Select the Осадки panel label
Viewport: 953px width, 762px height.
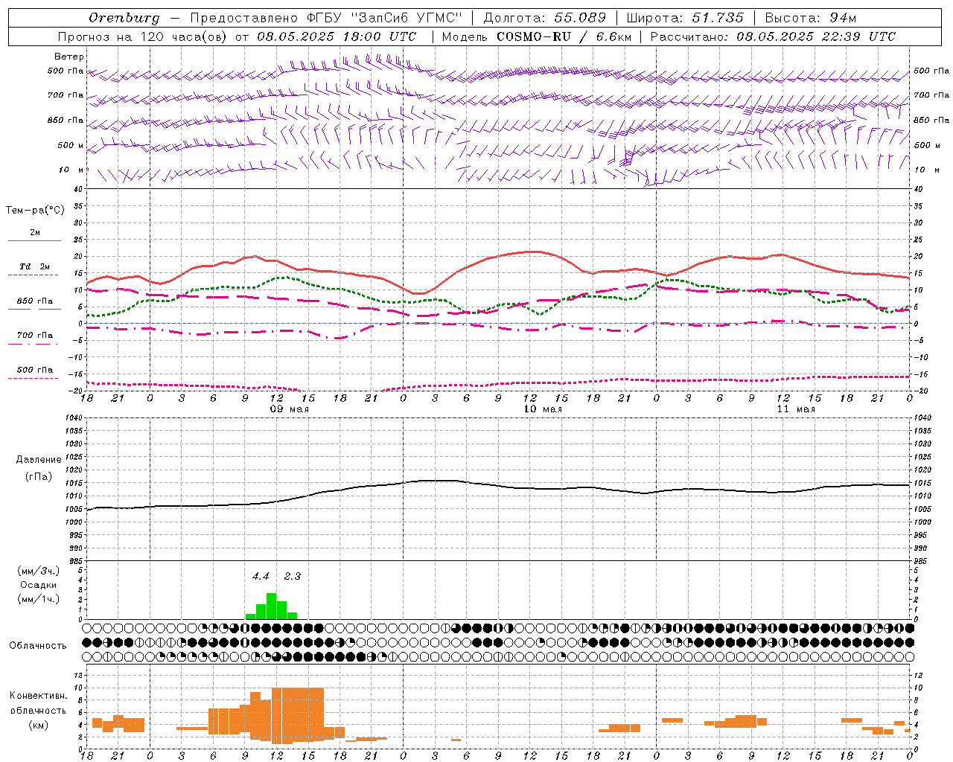click(39, 585)
